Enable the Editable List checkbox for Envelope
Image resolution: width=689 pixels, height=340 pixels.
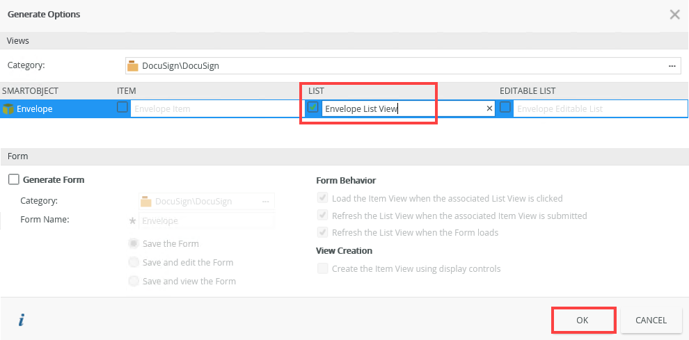505,108
